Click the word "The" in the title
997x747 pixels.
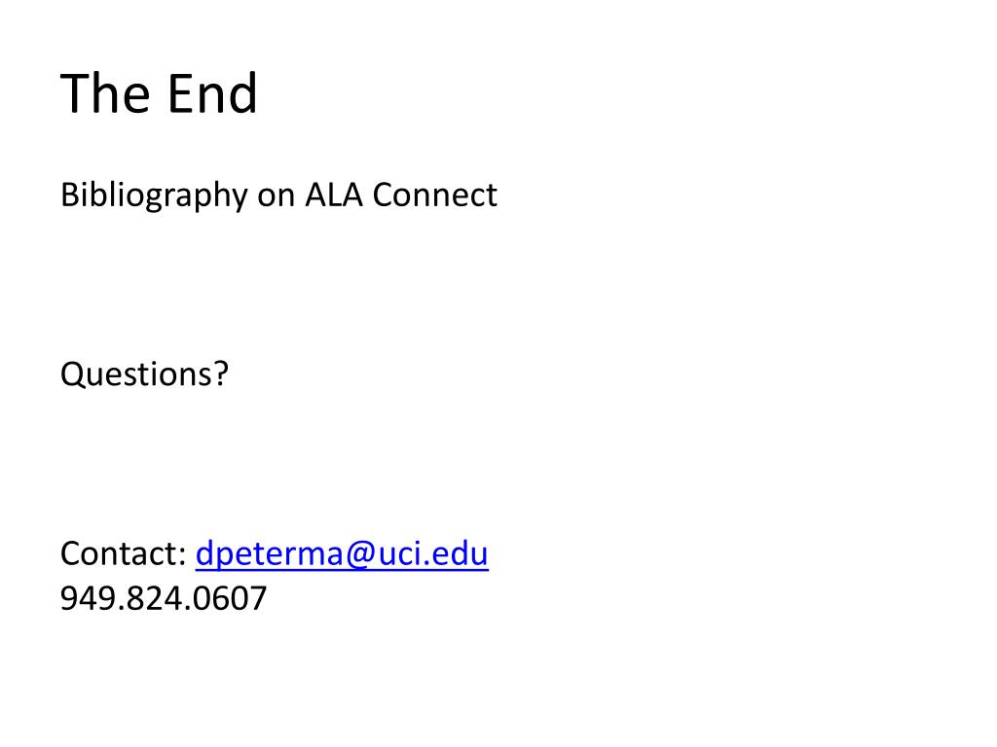coord(105,93)
